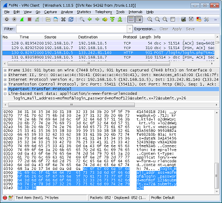222x203 pixels.
Task: Click the Apply filter button
Action: coord(177,29)
